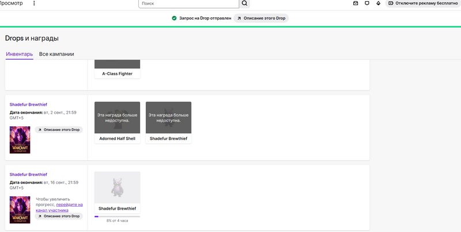Open the three-dot more menu

click(x=33, y=3)
